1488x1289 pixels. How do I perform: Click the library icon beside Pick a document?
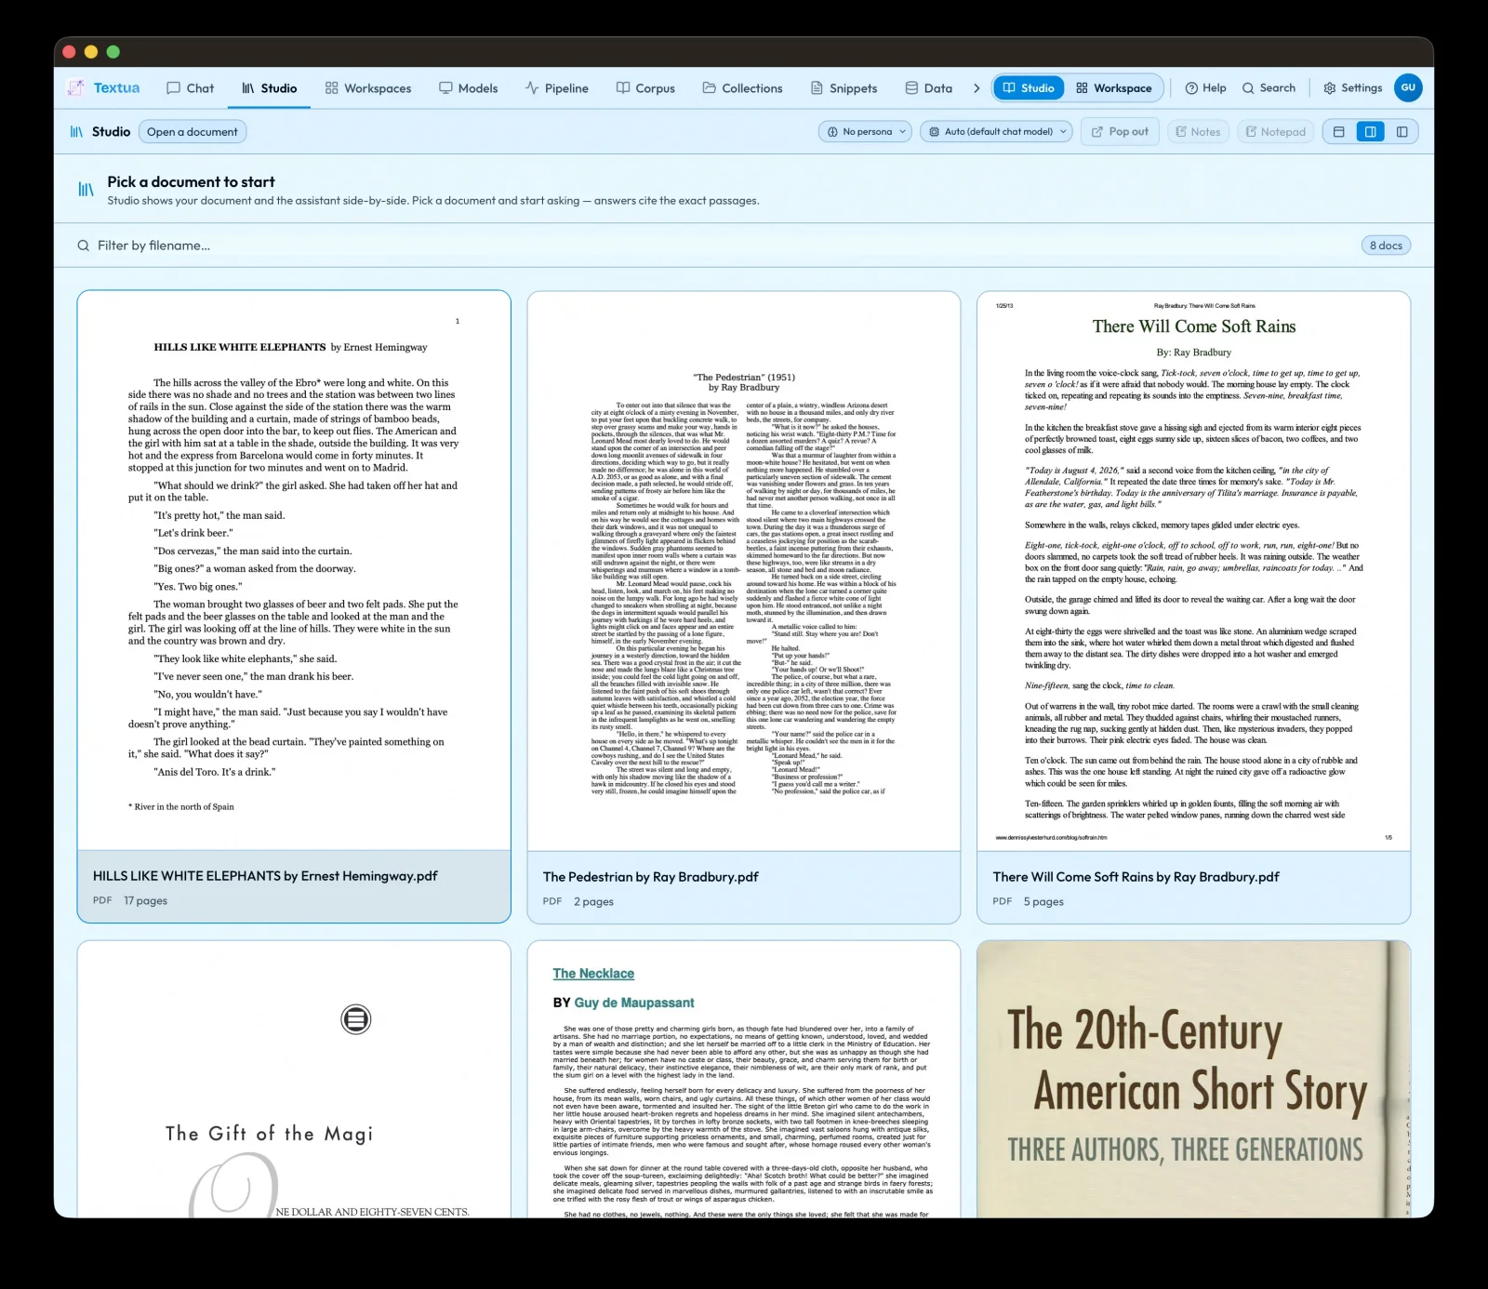tap(86, 190)
